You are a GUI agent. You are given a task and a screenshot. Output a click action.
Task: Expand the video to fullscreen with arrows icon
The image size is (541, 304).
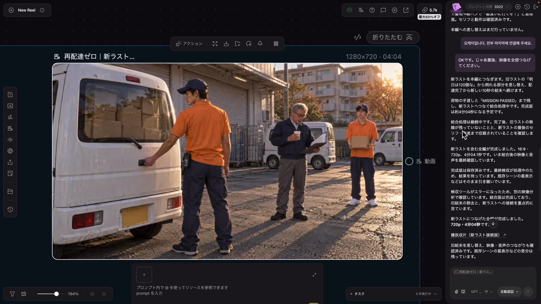[x=215, y=44]
